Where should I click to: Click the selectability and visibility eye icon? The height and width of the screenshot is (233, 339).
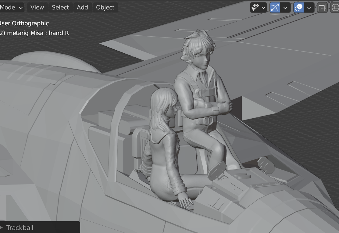point(255,8)
